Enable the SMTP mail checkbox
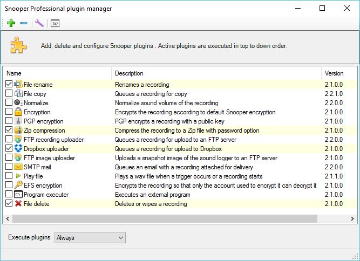The height and width of the screenshot is (261, 360). pos(9,167)
